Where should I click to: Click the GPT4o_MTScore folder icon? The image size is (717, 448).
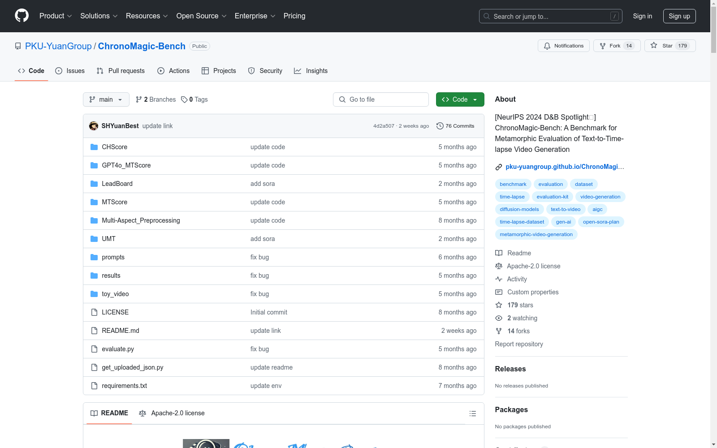94,165
